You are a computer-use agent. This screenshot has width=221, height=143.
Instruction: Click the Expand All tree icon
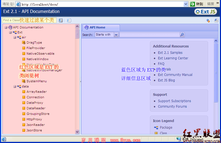pos(61,20)
